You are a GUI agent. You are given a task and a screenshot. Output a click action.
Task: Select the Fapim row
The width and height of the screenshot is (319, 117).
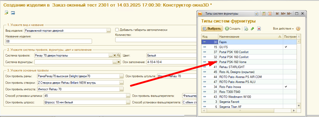pos(249,42)
